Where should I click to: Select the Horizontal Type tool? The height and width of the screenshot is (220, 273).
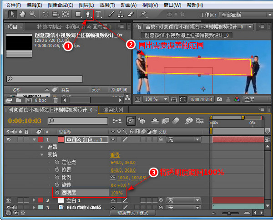98,15
